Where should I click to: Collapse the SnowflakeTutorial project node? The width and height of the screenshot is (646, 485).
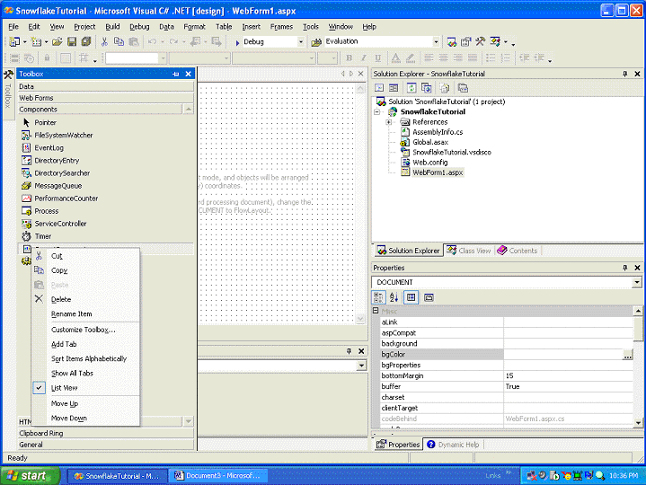click(x=377, y=112)
